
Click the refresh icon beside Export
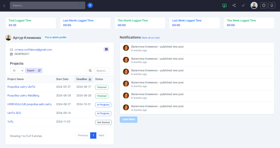coord(39,71)
